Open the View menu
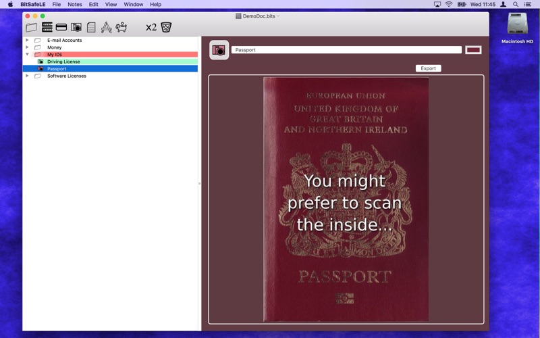The height and width of the screenshot is (338, 540). [x=111, y=5]
